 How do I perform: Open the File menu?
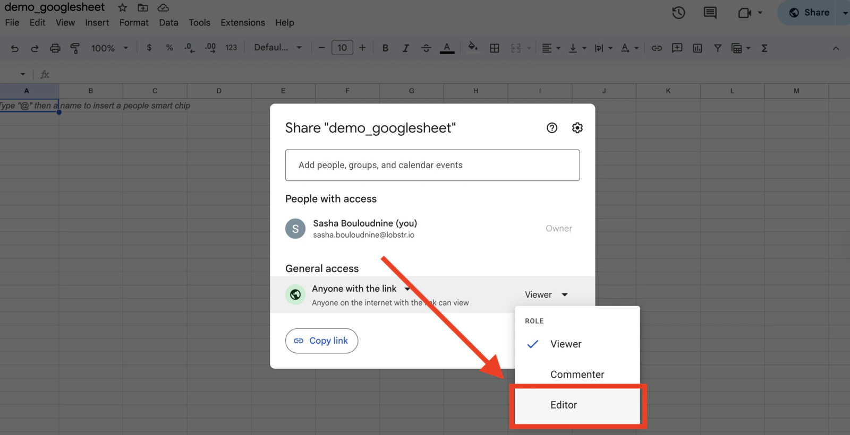click(12, 23)
